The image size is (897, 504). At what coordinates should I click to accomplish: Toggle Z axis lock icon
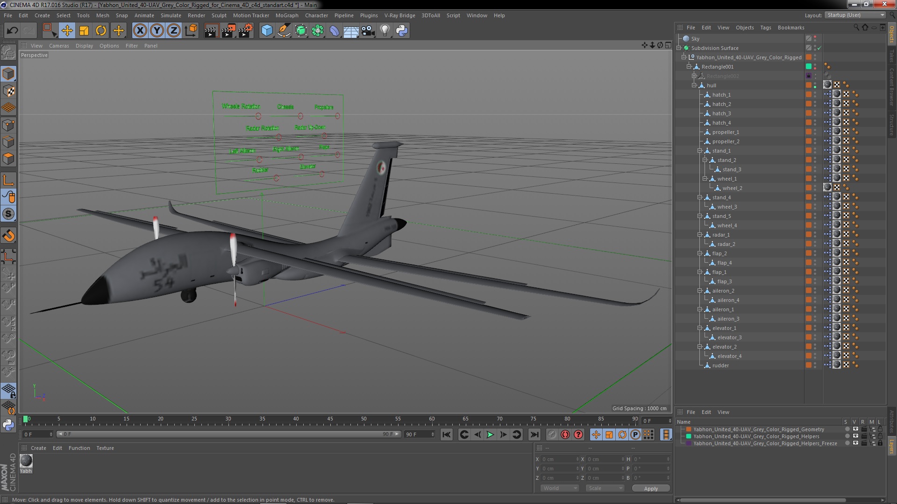point(174,31)
